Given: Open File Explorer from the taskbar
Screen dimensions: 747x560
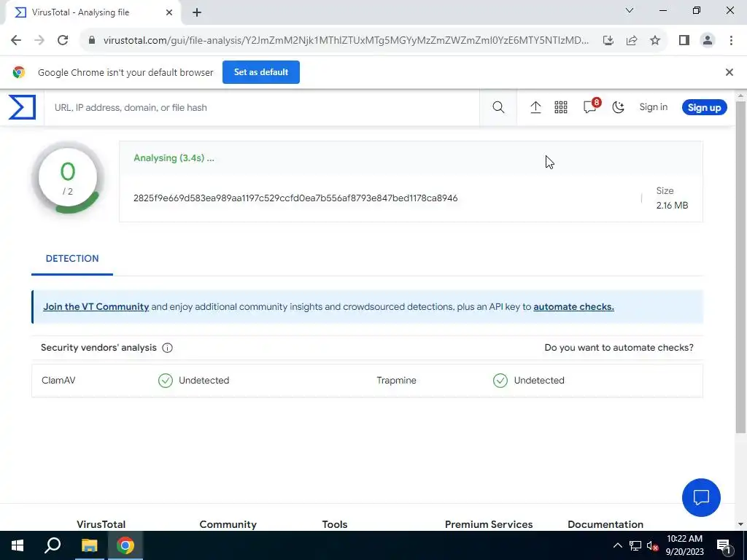Looking at the screenshot, I should click(89, 545).
